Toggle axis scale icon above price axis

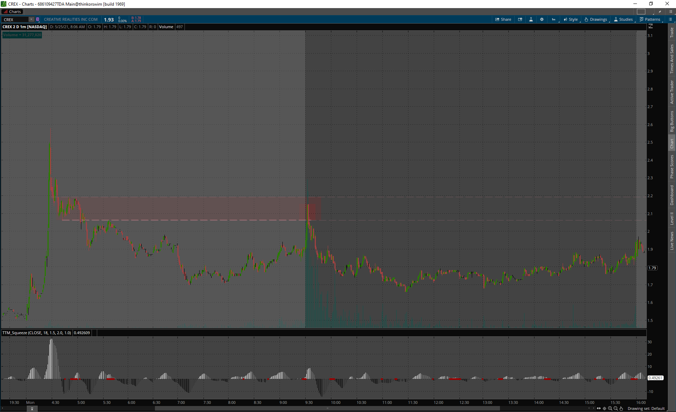pos(651,26)
